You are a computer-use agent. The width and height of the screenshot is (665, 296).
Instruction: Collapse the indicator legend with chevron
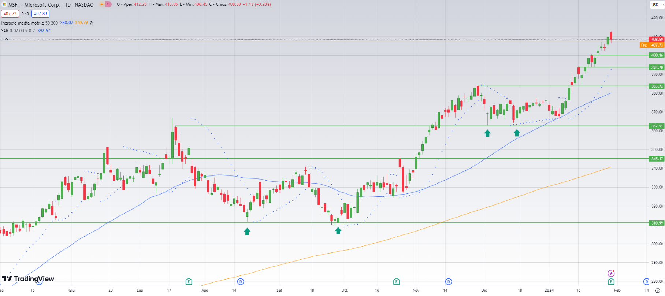6,39
